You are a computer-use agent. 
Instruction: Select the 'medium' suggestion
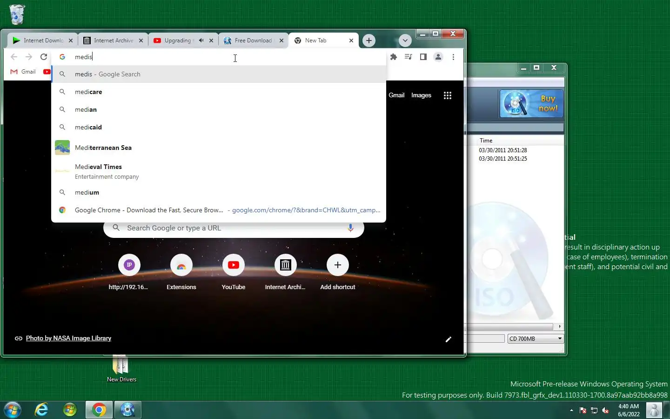point(219,192)
